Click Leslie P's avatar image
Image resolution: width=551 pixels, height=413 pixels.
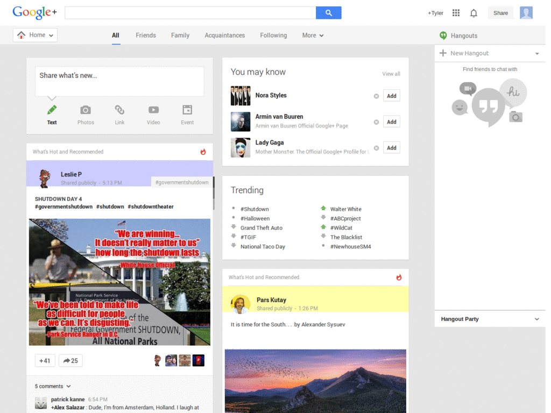[45, 178]
